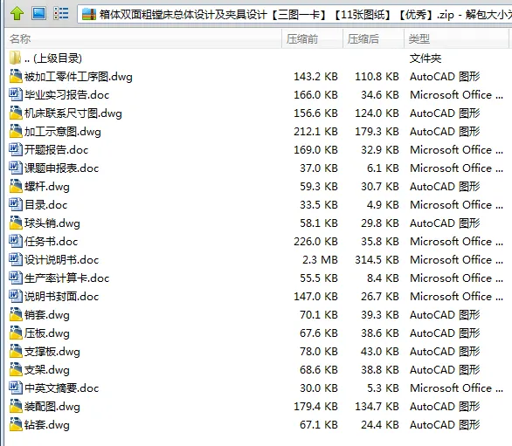
Task: Select file name 生产率计算卡.doc
Action: (67, 278)
